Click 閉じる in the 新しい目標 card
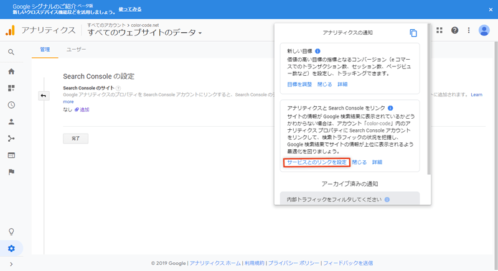The height and width of the screenshot is (271, 498). 324,85
